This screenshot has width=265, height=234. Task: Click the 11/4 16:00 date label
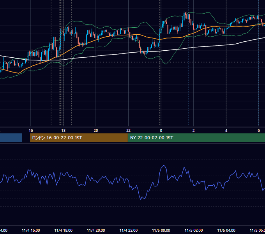(31, 230)
